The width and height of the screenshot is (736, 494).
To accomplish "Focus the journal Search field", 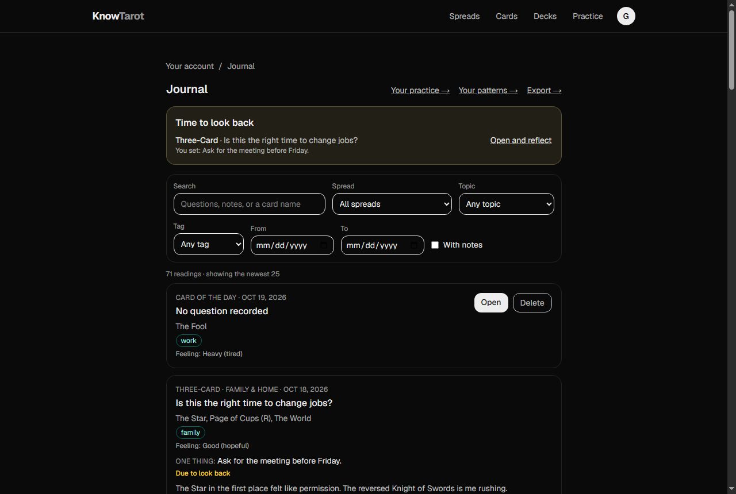I will pos(250,204).
